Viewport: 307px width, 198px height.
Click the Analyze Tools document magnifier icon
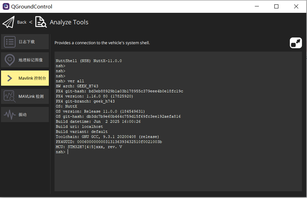41,22
